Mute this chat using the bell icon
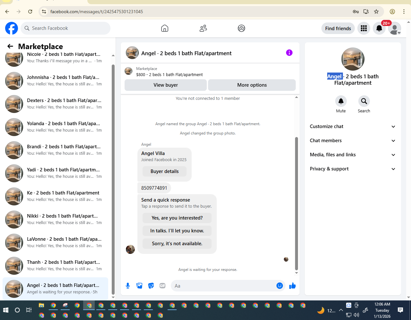 (341, 101)
